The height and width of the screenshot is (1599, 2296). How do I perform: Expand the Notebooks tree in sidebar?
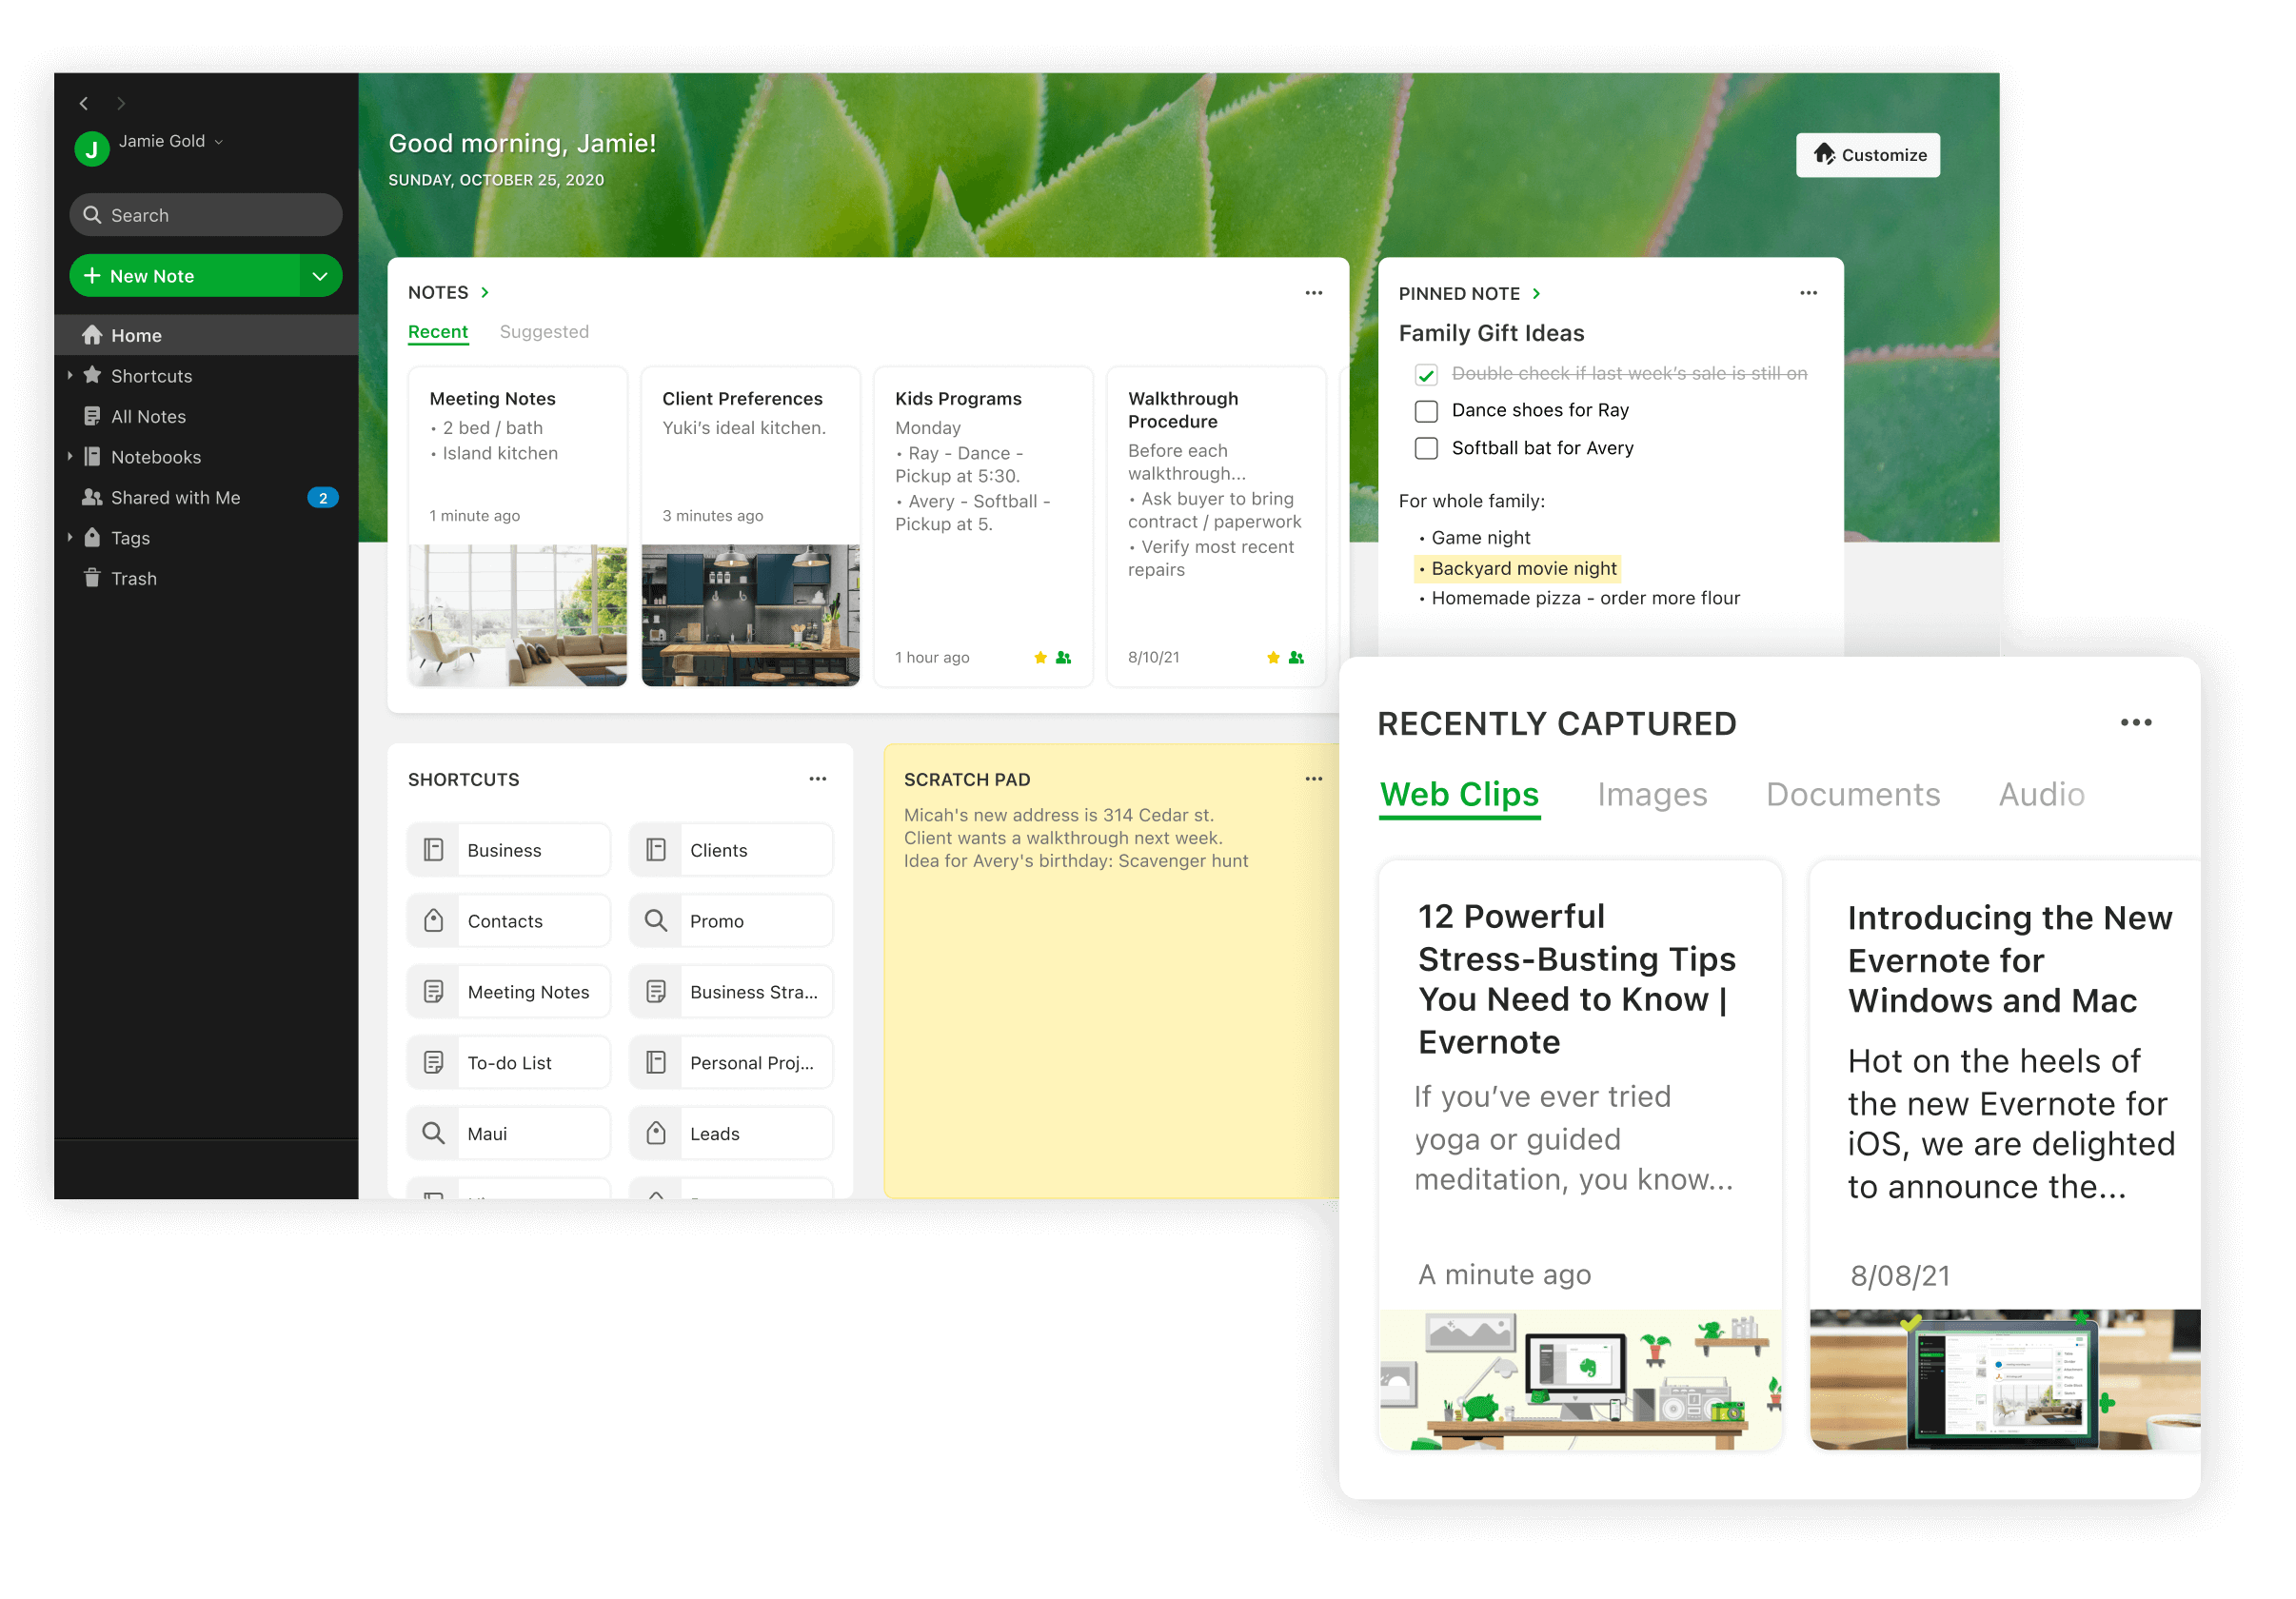tap(70, 456)
